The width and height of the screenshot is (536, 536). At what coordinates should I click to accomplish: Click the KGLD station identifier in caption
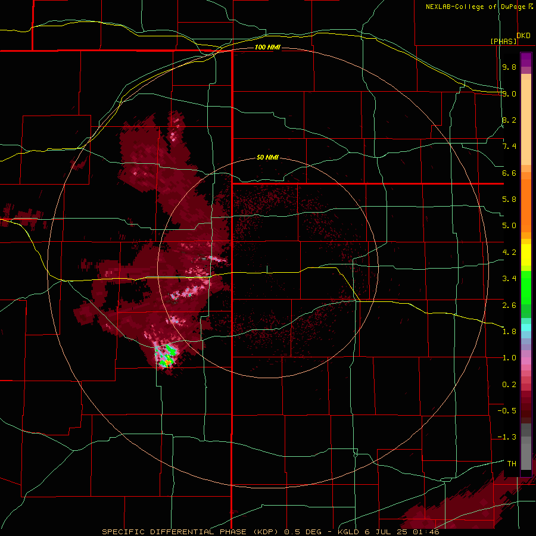pyautogui.click(x=350, y=532)
